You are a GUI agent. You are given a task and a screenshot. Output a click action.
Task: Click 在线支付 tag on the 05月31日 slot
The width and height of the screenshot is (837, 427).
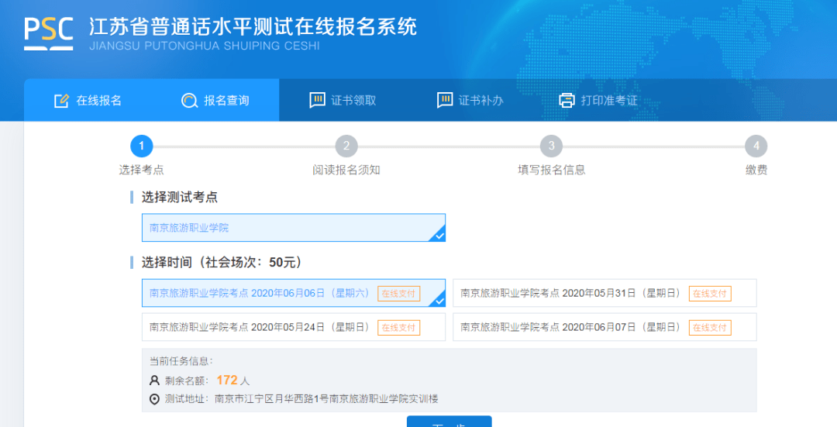709,294
